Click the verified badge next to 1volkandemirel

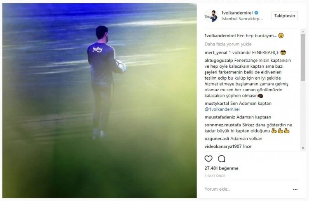point(256,13)
